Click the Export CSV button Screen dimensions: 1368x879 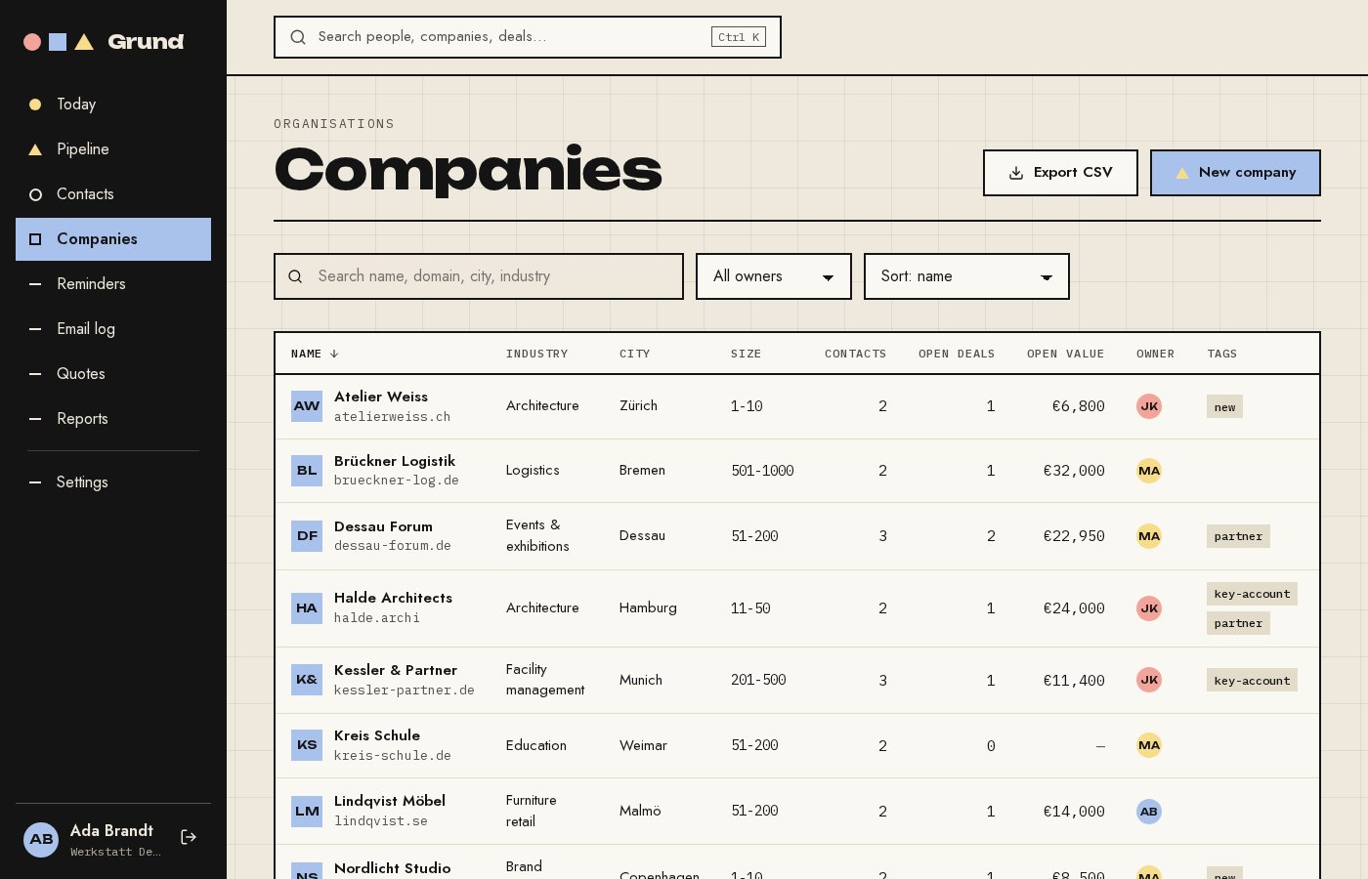[x=1060, y=173]
